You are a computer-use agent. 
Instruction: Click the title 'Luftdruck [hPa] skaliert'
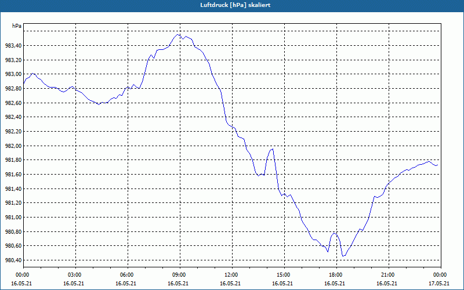pos(235,5)
